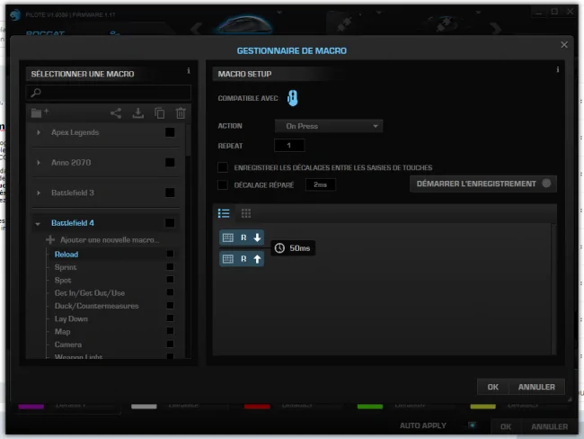Select the Get In/Get Out/Use macro
The image size is (584, 439).
[x=90, y=293]
